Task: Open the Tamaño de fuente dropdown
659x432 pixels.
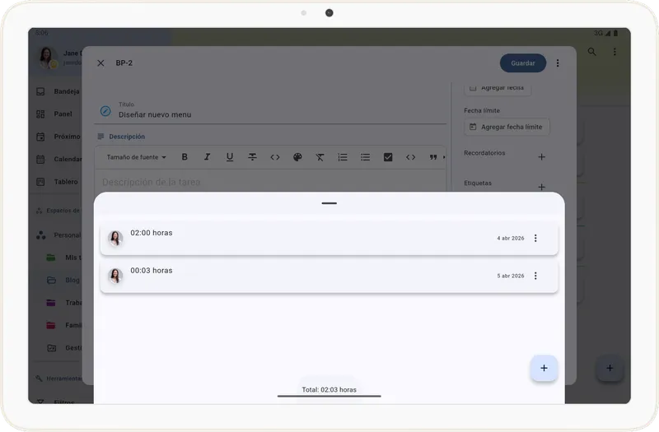Action: tap(136, 157)
